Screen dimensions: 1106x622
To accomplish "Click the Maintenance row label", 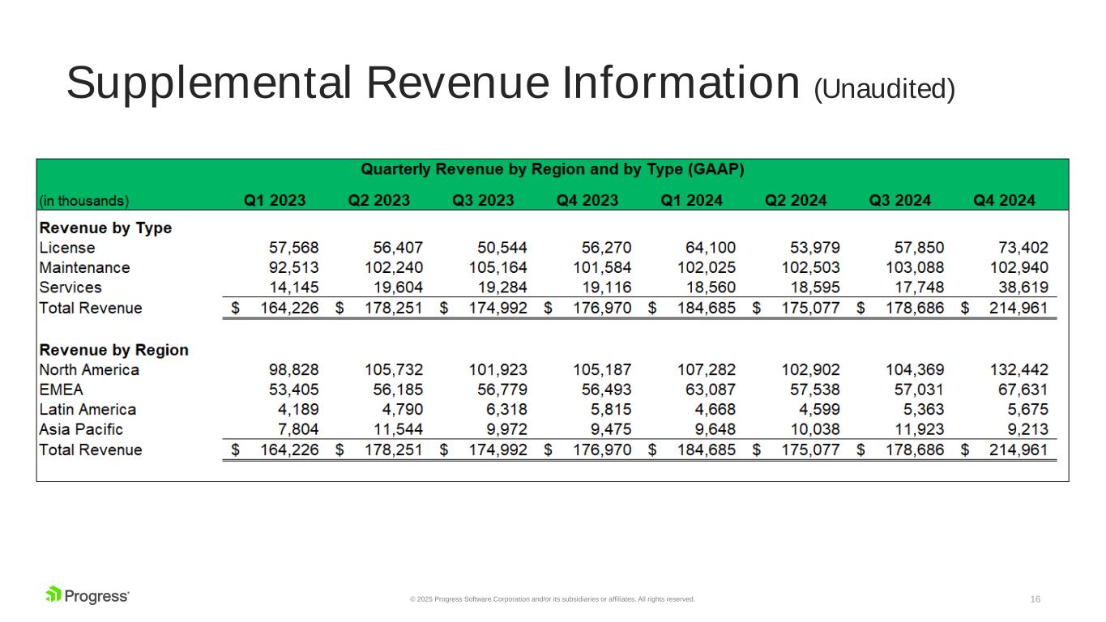I will click(x=84, y=267).
